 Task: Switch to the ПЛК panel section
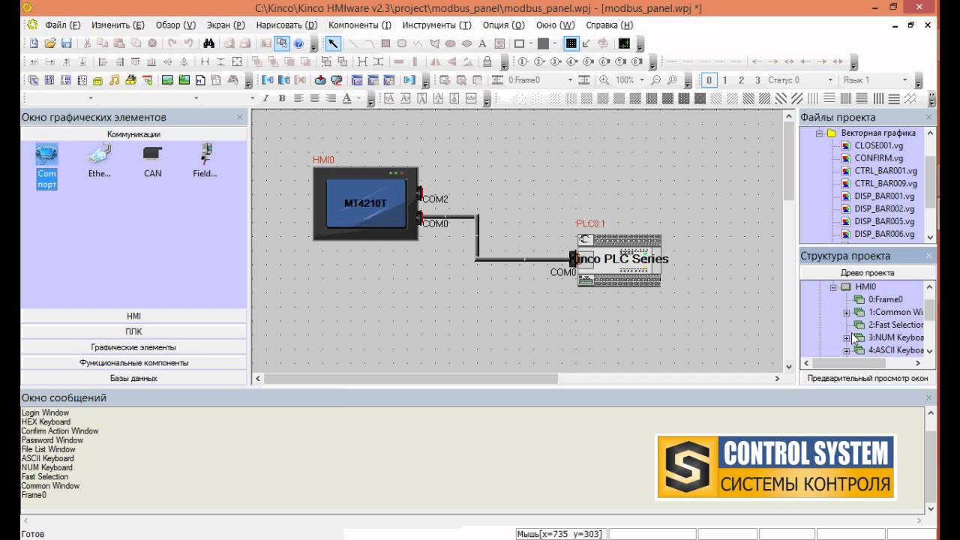pyautogui.click(x=133, y=331)
